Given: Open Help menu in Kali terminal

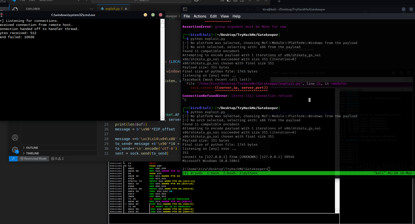Looking at the screenshot, I should click(236, 16).
